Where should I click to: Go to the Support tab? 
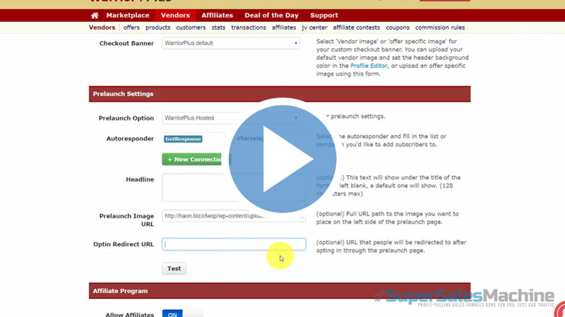pos(324,15)
